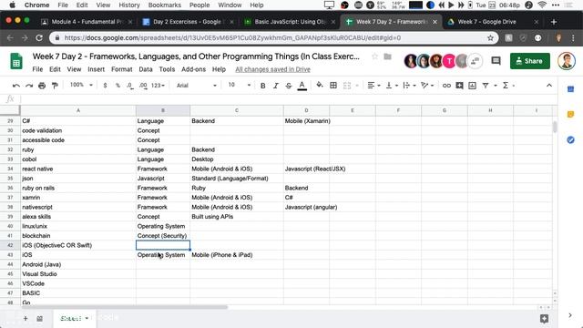Screen dimensions: 583x328
Task: Collapse the toolbar with up chevron
Action: pos(549,86)
